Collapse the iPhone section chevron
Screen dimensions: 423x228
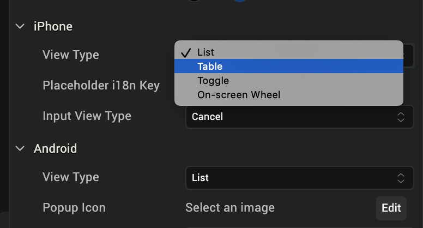(20, 26)
